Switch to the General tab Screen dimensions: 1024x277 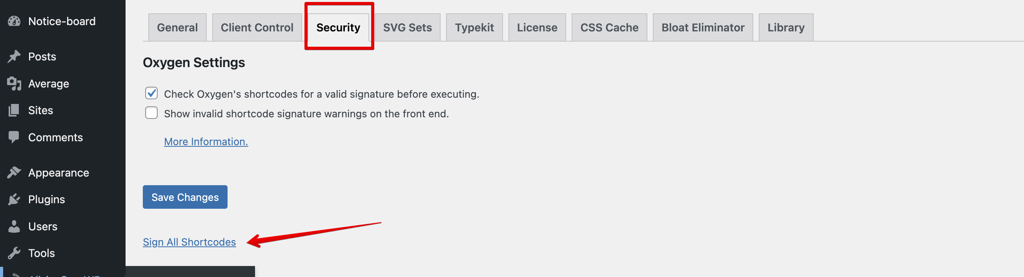177,27
